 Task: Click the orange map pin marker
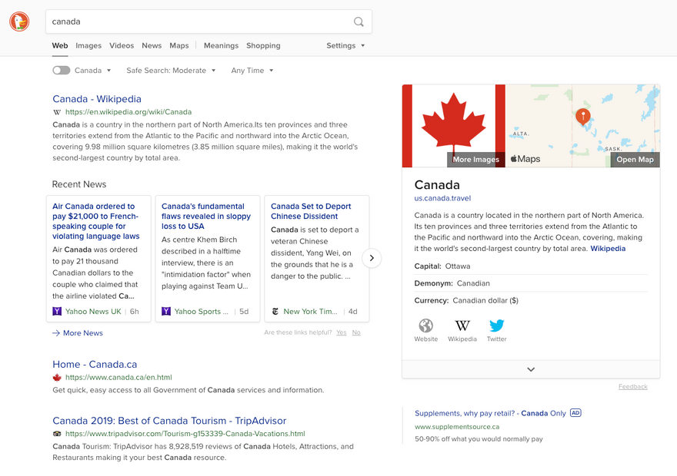pyautogui.click(x=583, y=117)
